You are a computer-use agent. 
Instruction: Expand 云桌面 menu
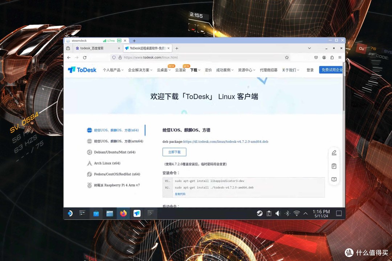point(163,70)
